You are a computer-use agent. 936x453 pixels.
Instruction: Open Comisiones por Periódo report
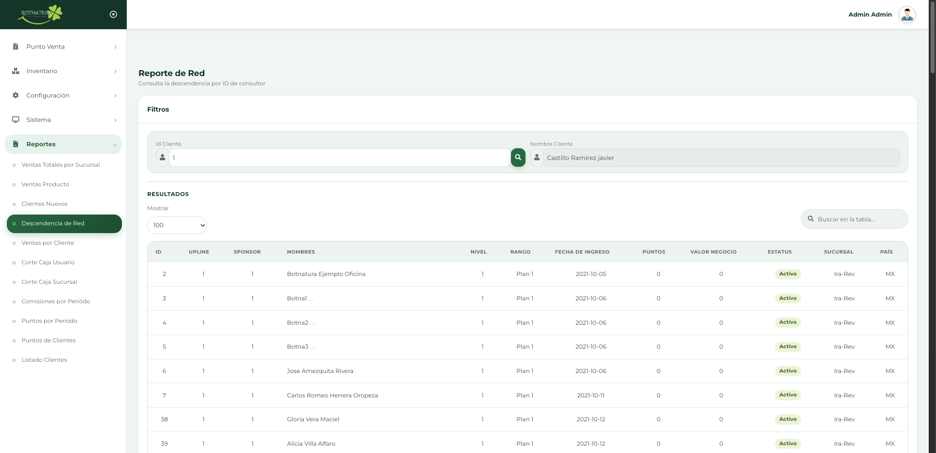pyautogui.click(x=56, y=301)
